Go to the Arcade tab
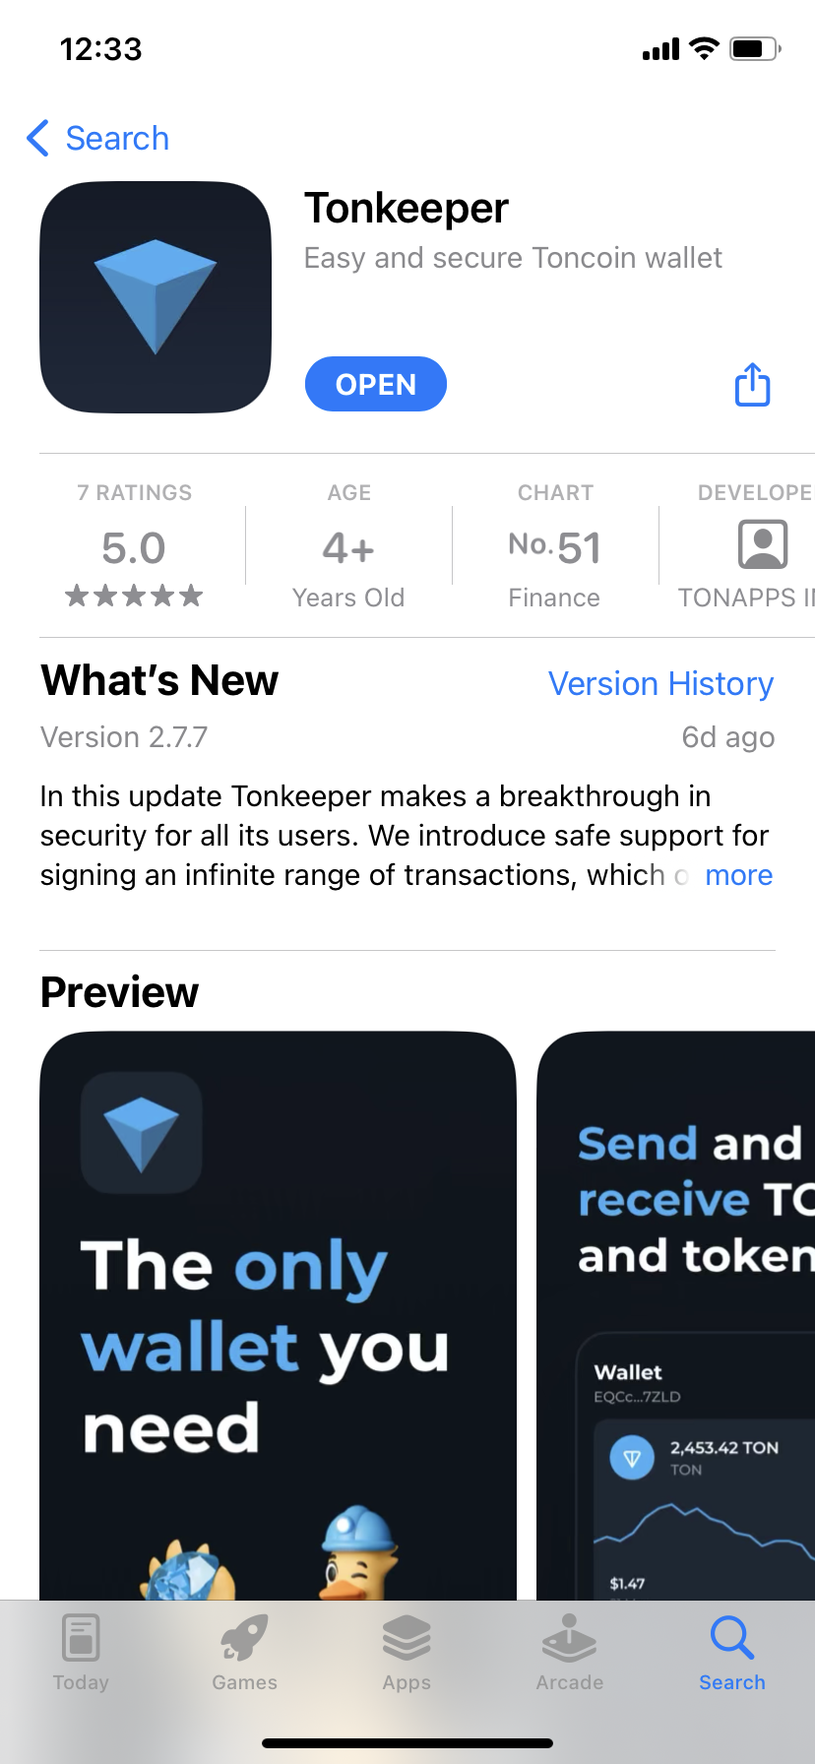Viewport: 815px width, 1764px height. [x=570, y=1653]
